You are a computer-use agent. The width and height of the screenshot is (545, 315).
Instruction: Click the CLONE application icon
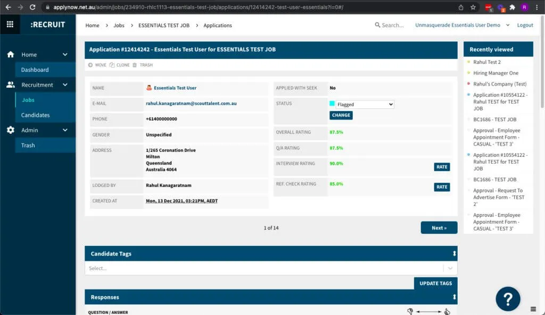[x=112, y=65]
